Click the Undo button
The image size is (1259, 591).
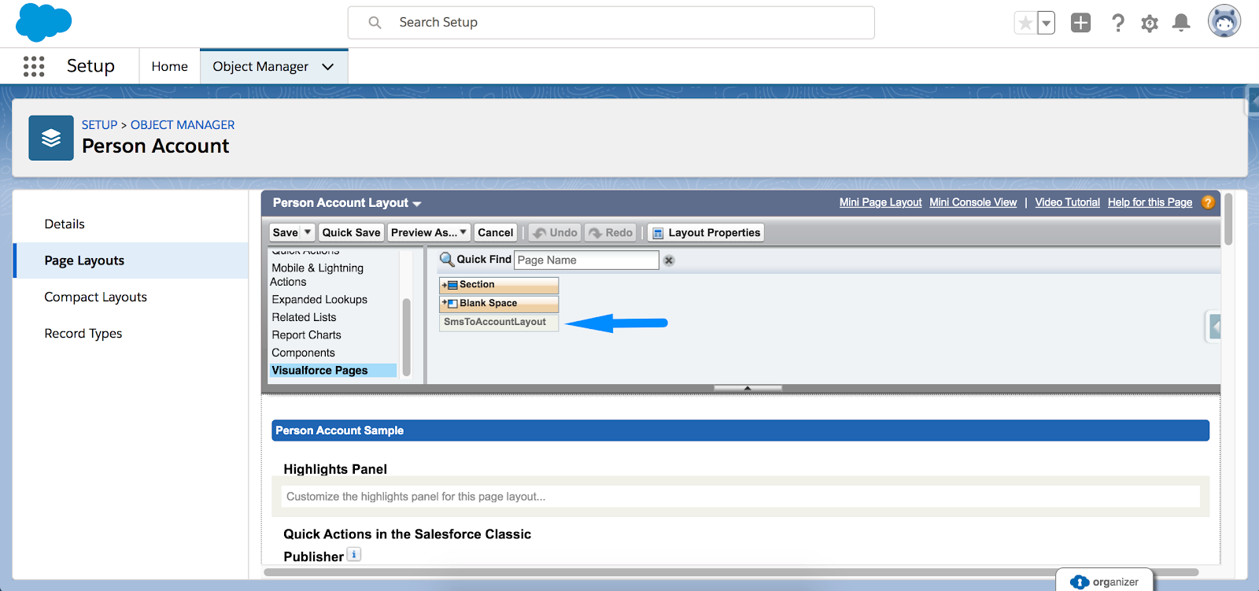coord(556,232)
